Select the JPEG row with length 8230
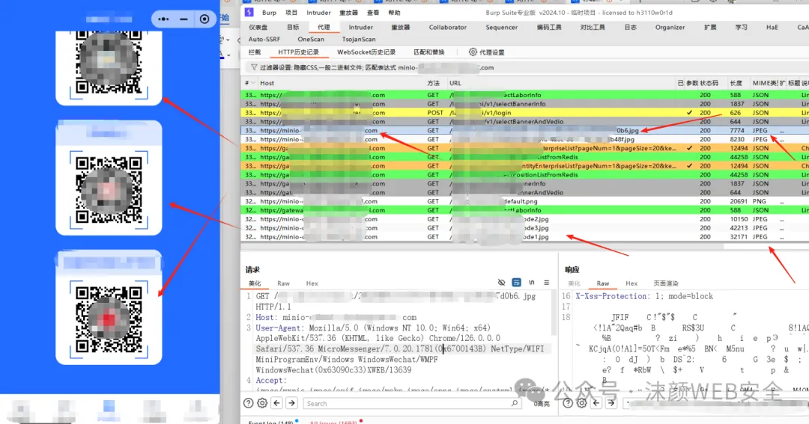The width and height of the screenshot is (809, 424). point(524,139)
